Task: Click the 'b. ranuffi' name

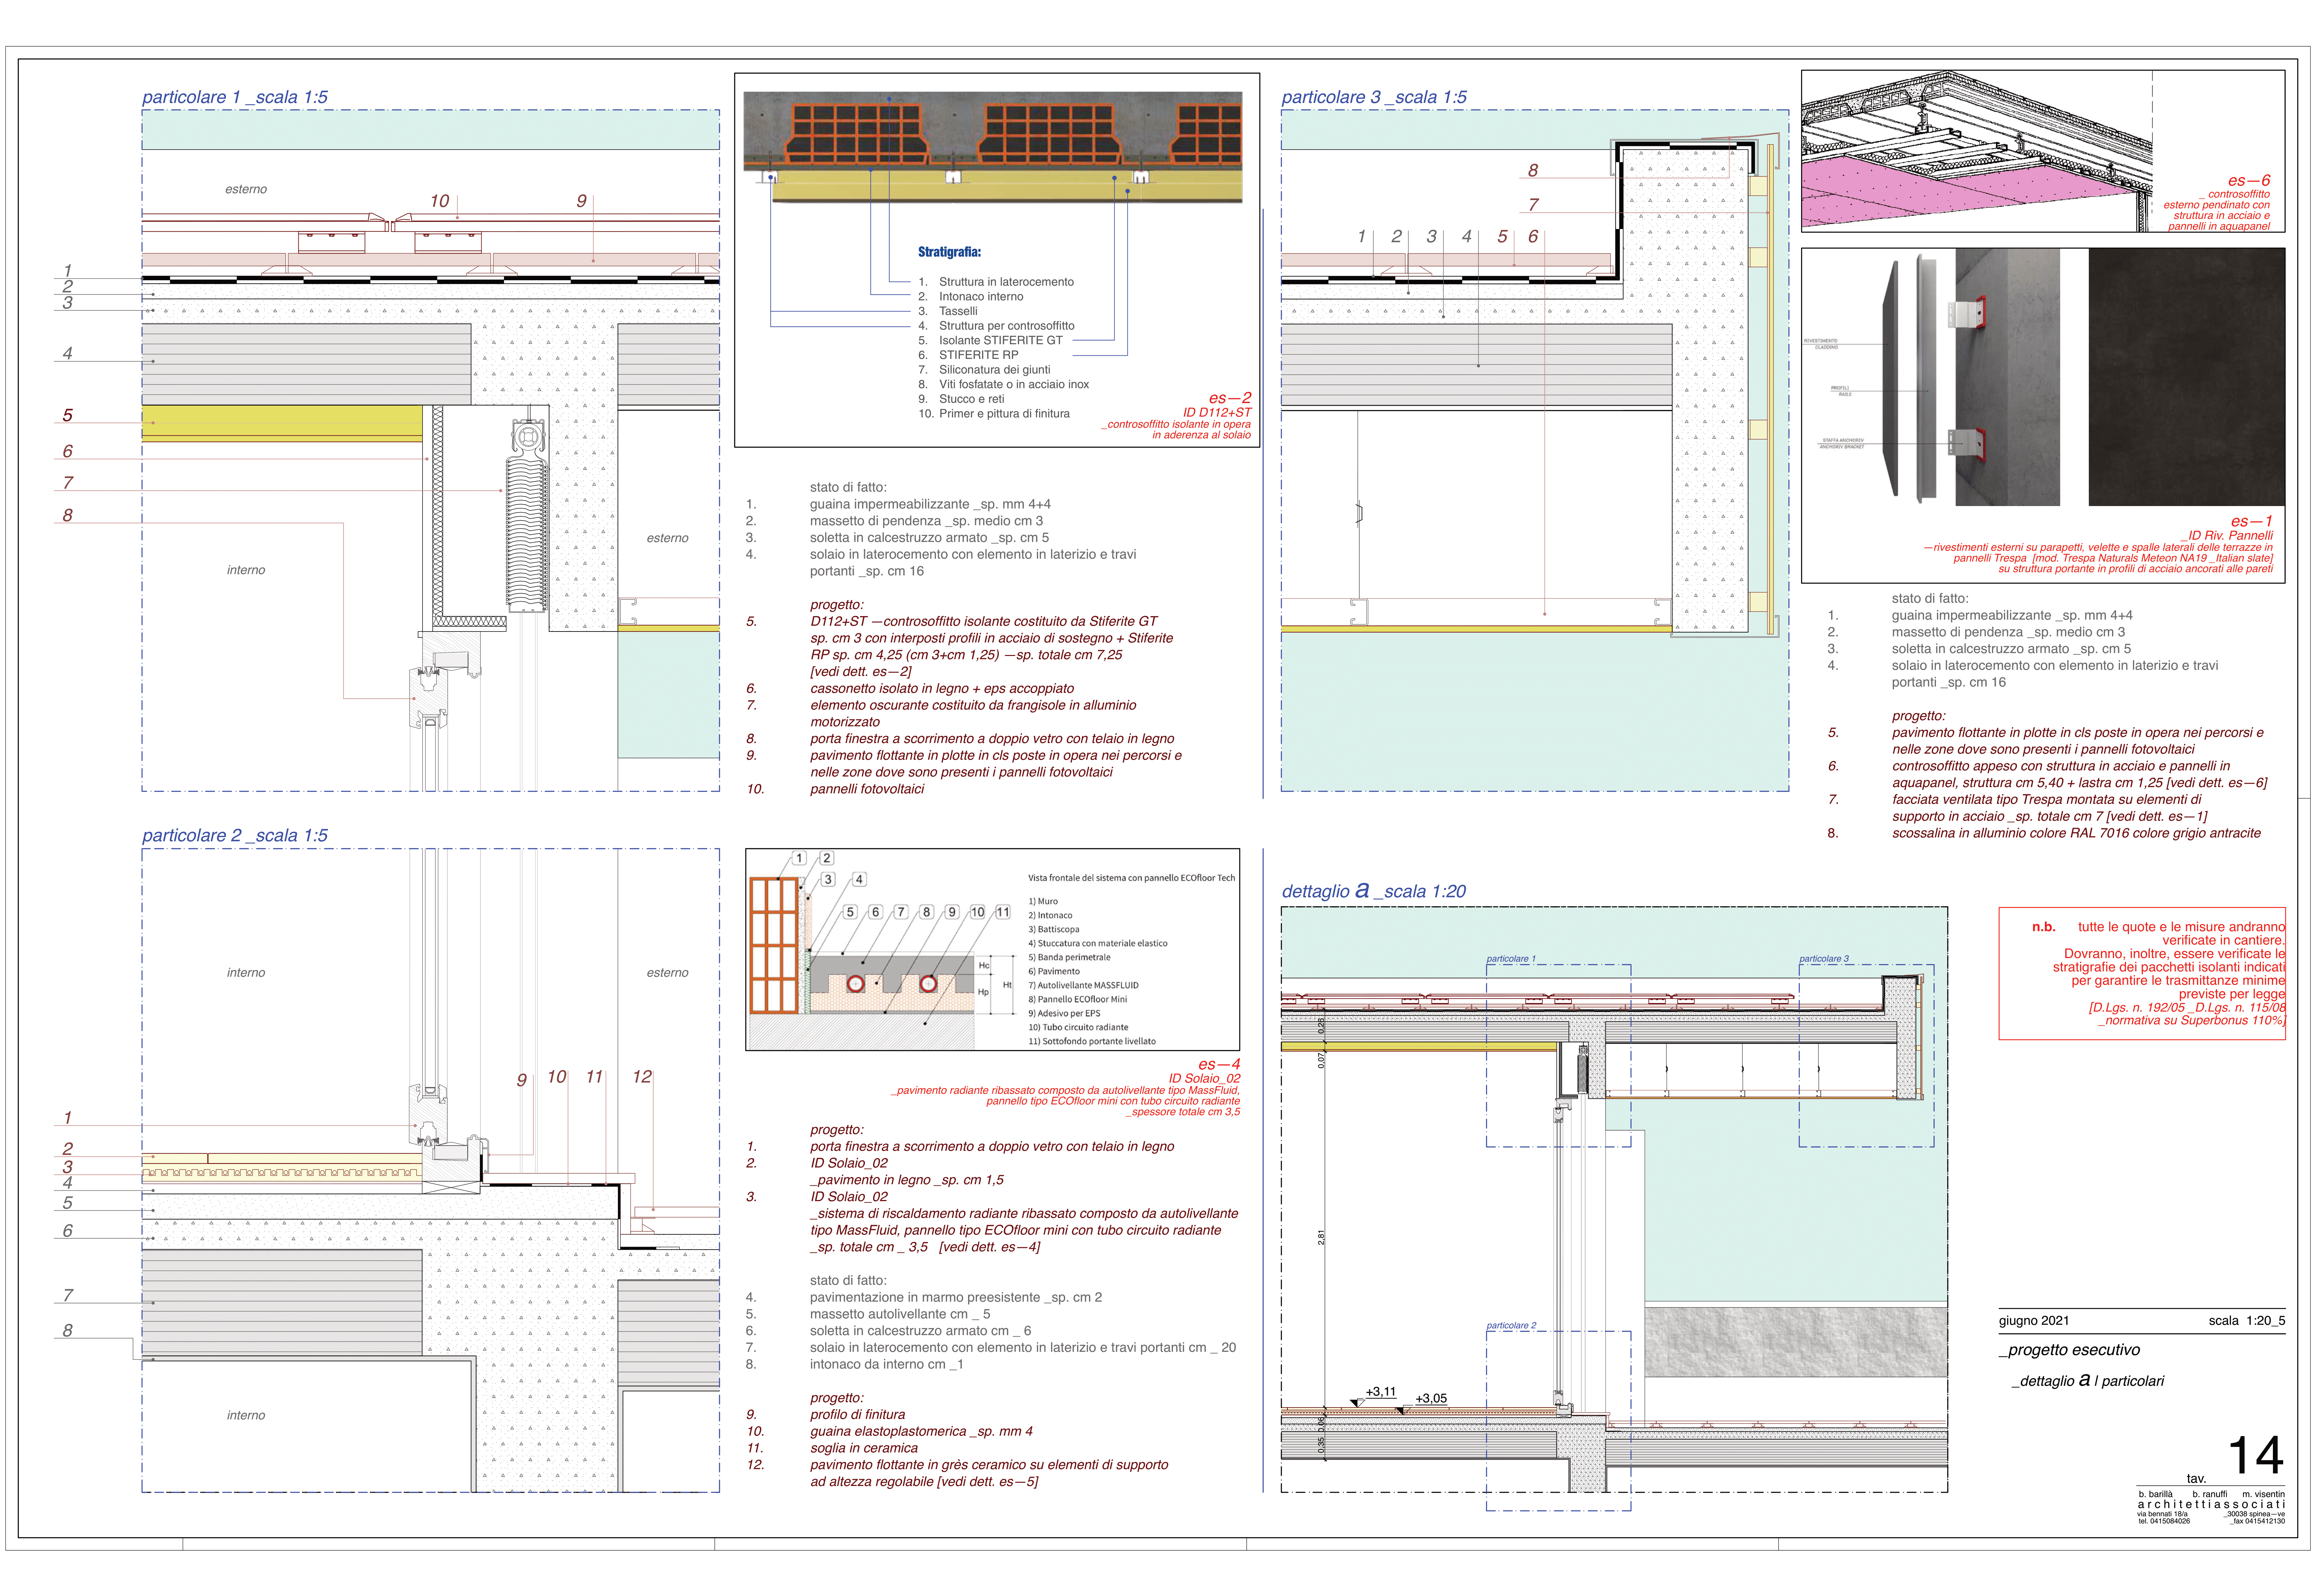Action: tap(2210, 1494)
